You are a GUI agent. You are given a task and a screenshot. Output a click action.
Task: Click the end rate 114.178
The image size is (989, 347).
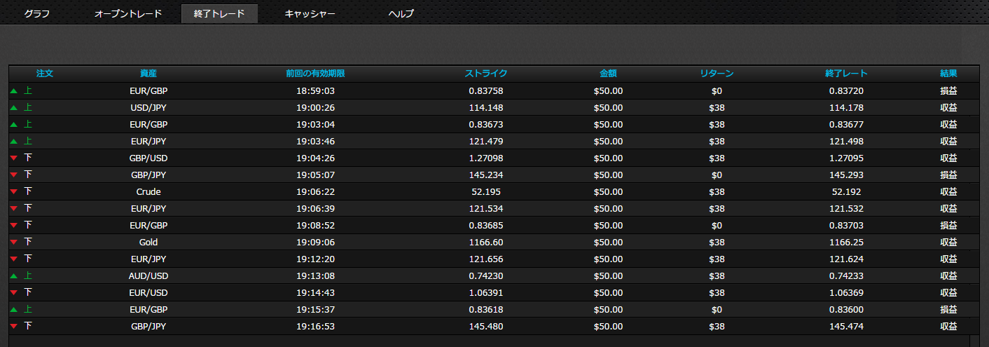tap(846, 108)
